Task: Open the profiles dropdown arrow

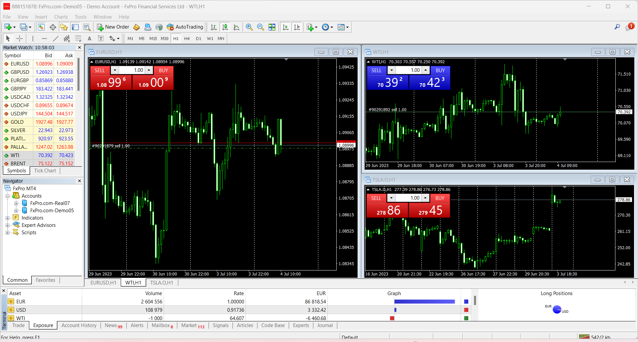Action: click(x=30, y=27)
